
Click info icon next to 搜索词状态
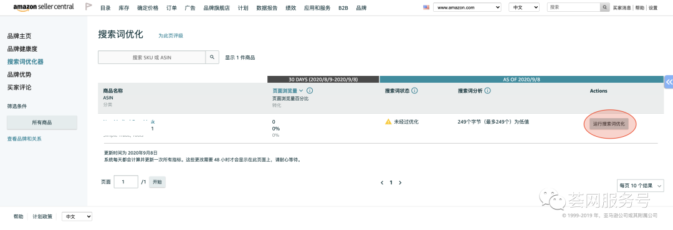(x=415, y=91)
